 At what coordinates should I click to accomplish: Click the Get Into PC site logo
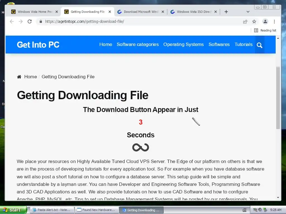coord(38,45)
